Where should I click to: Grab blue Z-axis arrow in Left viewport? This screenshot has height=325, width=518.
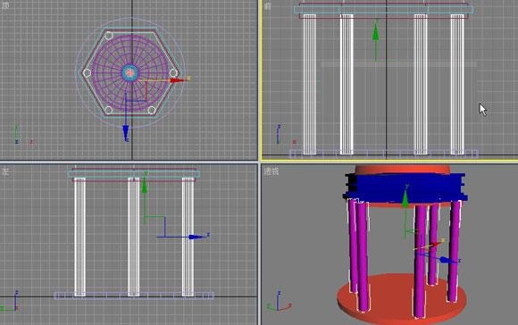click(x=196, y=237)
